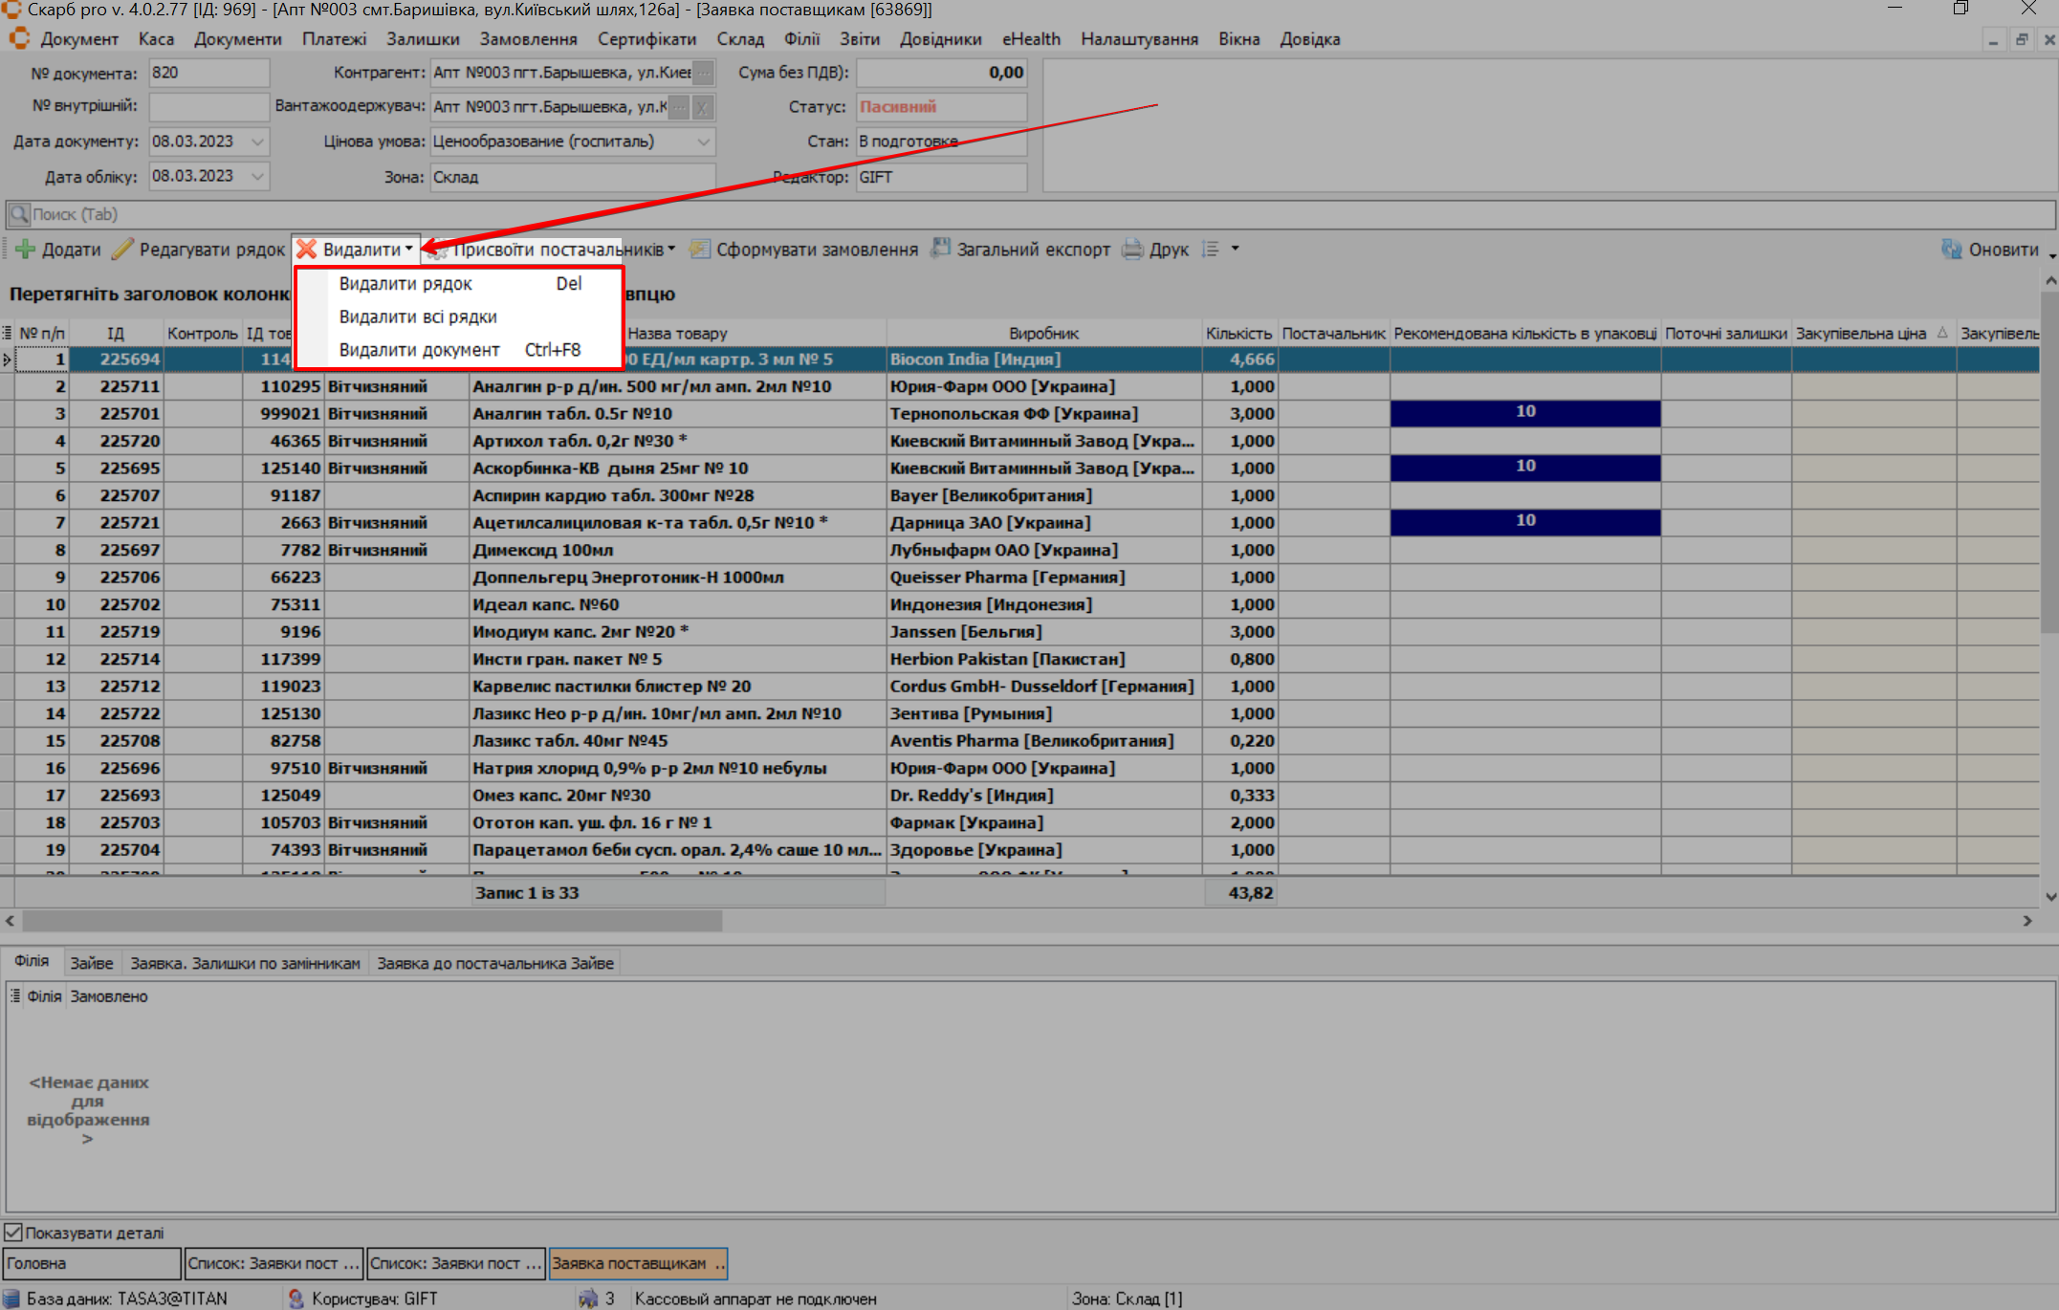Click the Присвоїти постачальників gear icon

click(437, 251)
